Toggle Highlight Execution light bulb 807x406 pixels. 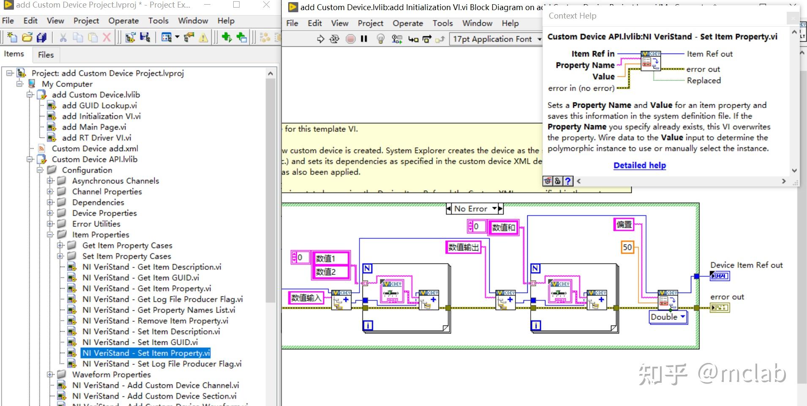tap(380, 39)
